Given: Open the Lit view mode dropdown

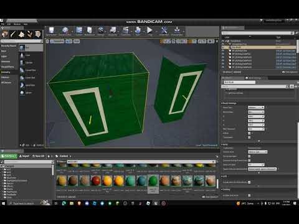Looking at the screenshot, I should coord(69,41).
